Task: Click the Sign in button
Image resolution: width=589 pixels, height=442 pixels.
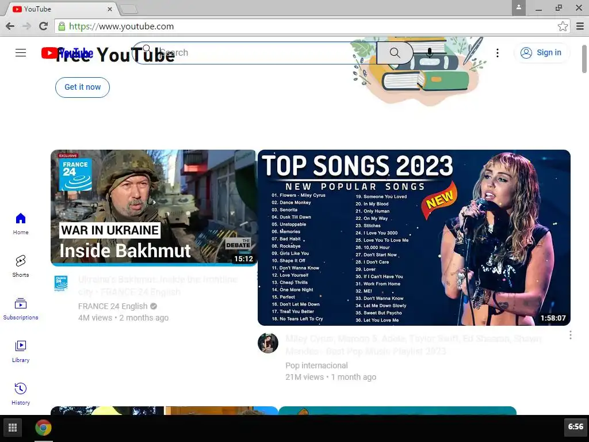Action: 541,52
